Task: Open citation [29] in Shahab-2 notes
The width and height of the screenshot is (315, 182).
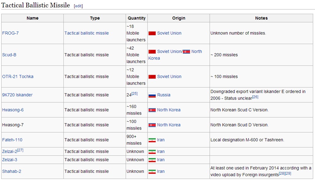Action: pos(288,173)
